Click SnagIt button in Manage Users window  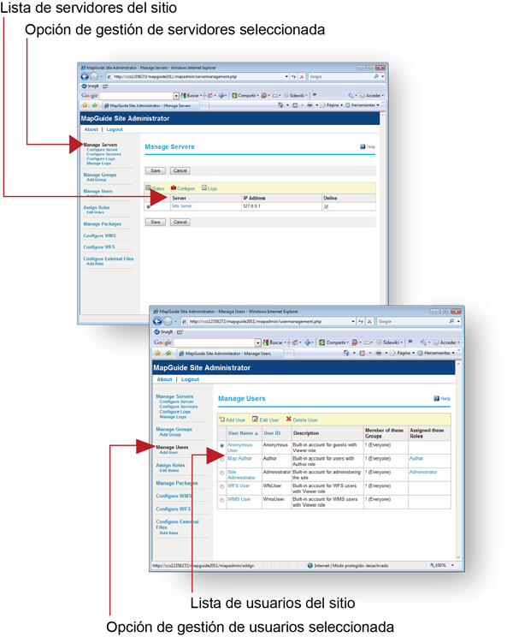coord(164,332)
